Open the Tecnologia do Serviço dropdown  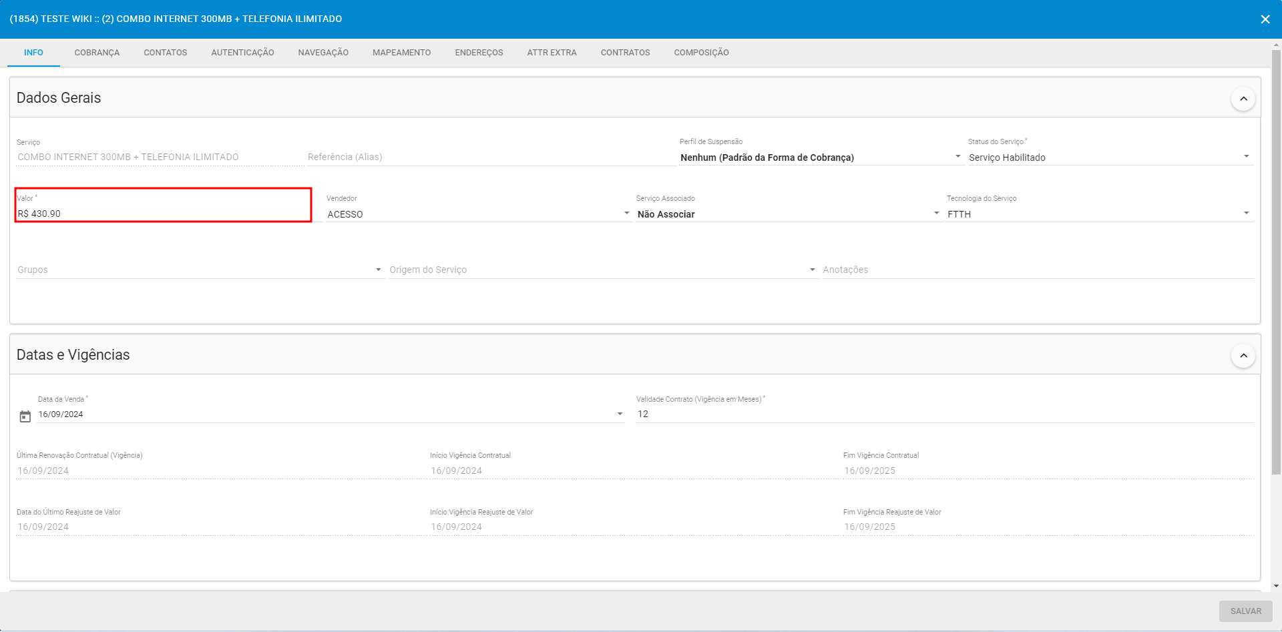1100,214
